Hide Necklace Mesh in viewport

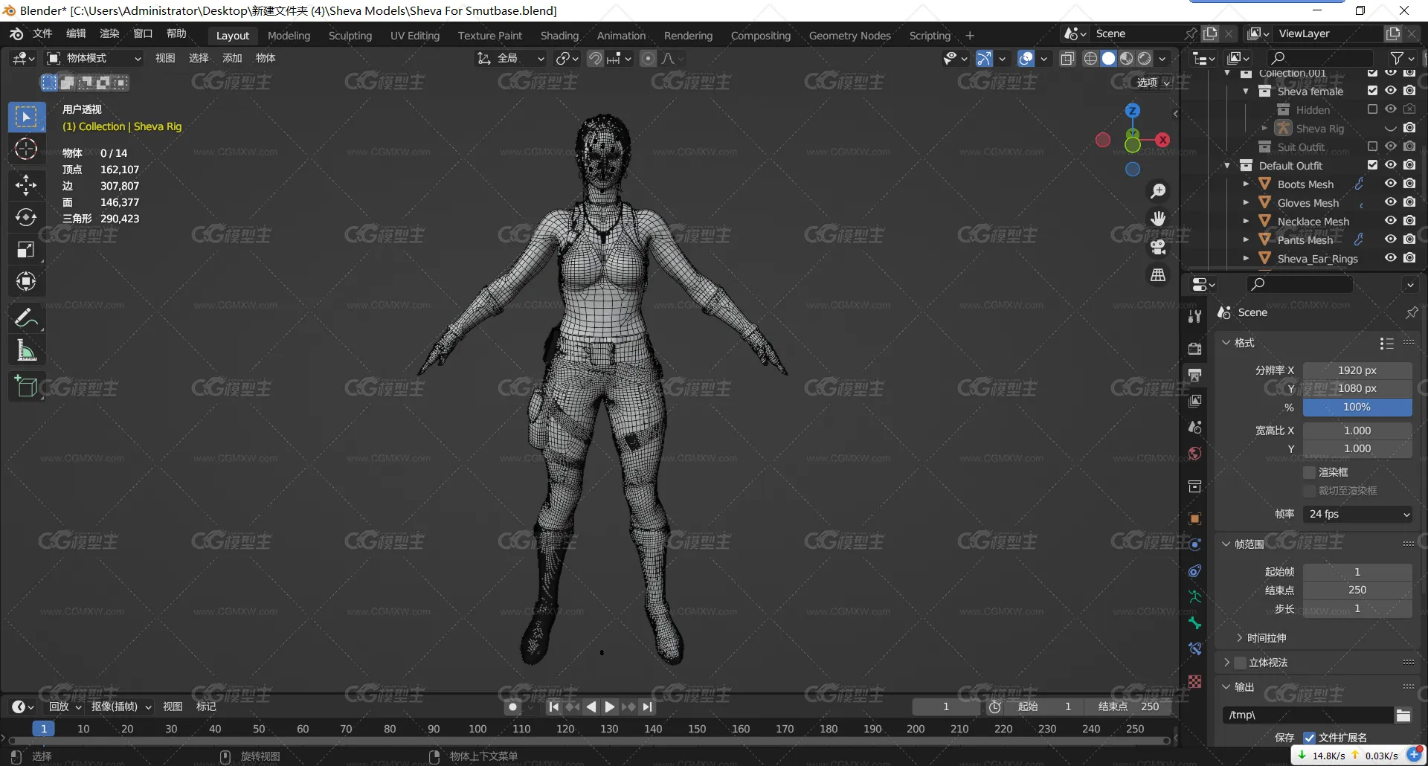tap(1391, 221)
